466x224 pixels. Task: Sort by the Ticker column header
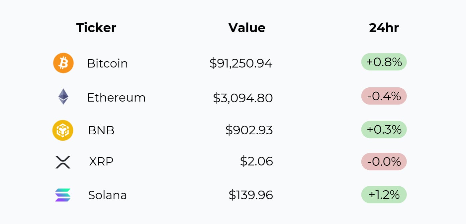click(96, 28)
